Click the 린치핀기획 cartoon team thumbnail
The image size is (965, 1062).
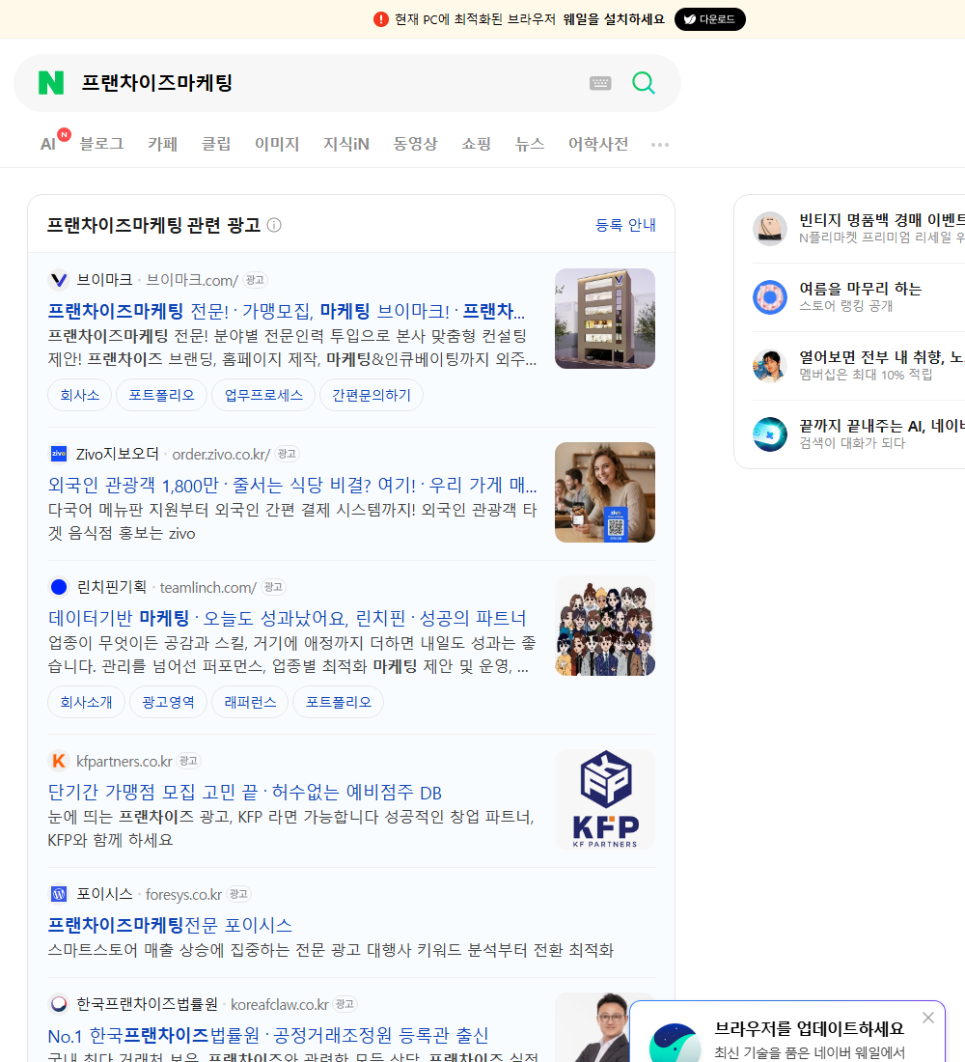coord(605,626)
